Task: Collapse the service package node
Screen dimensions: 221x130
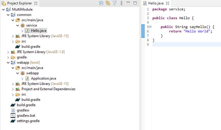Action: (18, 25)
